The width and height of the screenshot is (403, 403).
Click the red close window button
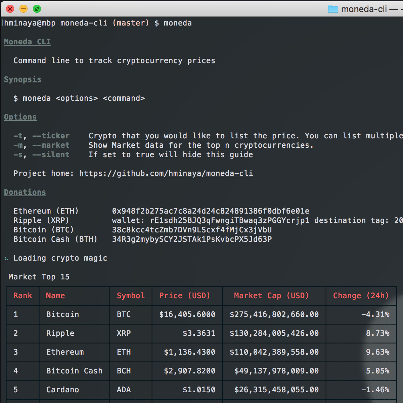pos(10,9)
